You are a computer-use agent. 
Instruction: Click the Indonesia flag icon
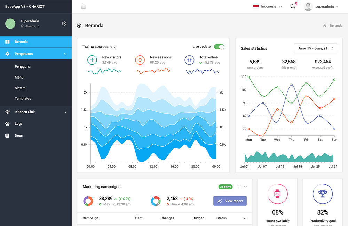pyautogui.click(x=256, y=6)
